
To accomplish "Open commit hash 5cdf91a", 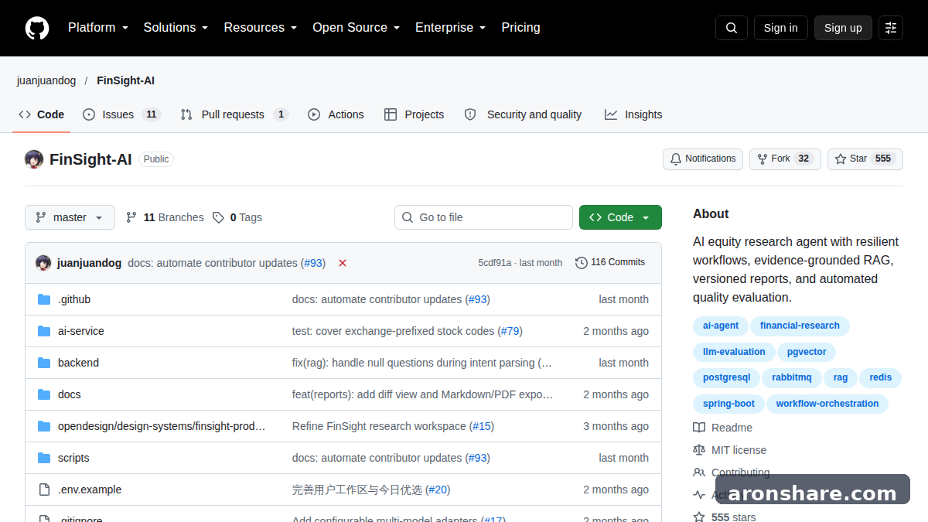I will (x=495, y=263).
